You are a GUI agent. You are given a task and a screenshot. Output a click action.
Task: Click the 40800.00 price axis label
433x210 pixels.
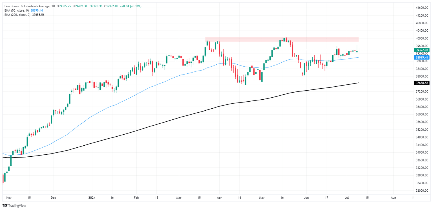click(x=422, y=23)
